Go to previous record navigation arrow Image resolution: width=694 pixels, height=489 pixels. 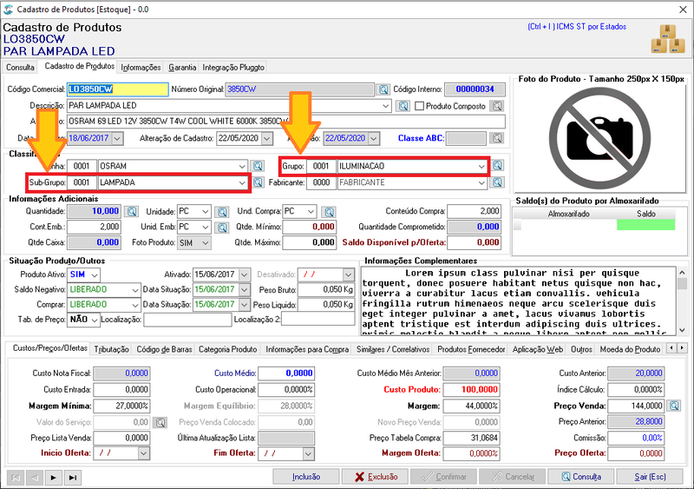[x=35, y=478]
